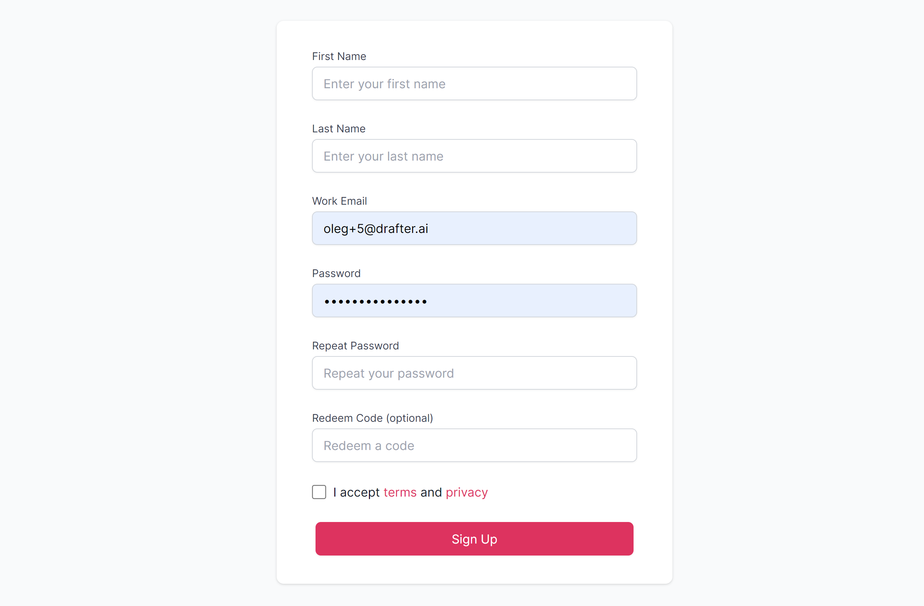
Task: Open the terms link
Action: (400, 492)
